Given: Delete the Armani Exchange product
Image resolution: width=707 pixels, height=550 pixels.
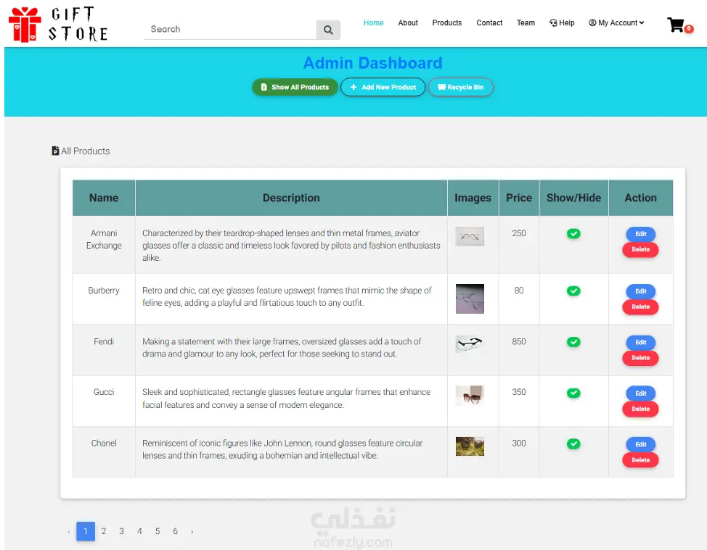Looking at the screenshot, I should click(x=641, y=249).
